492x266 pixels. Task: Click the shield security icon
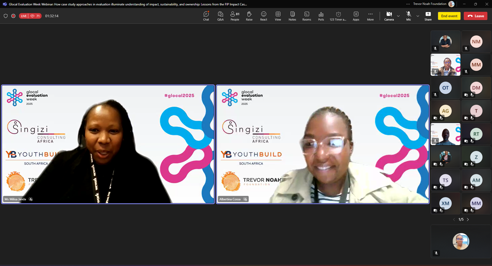click(x=6, y=16)
